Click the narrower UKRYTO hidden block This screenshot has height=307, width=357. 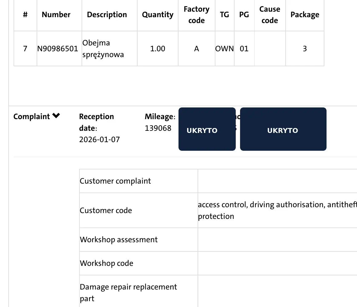click(x=207, y=129)
